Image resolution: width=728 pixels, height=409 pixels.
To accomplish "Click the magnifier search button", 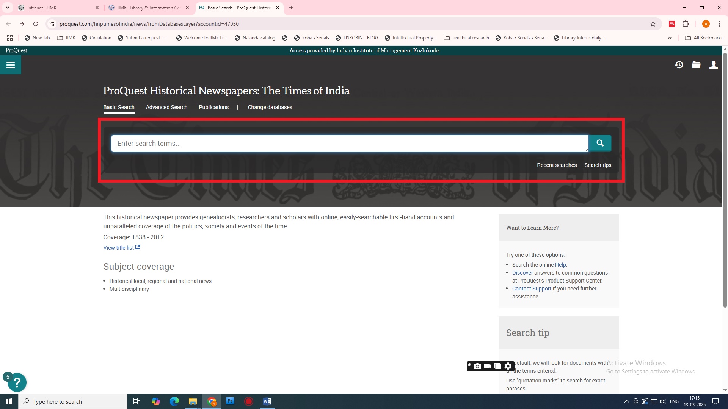I will click(600, 143).
